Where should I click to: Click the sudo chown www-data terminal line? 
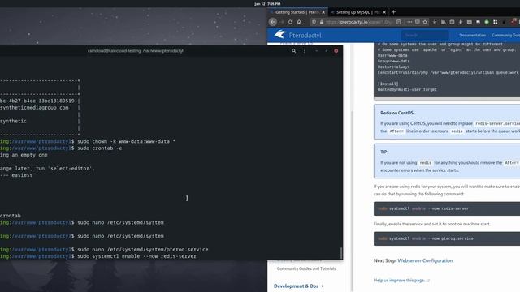[126, 141]
